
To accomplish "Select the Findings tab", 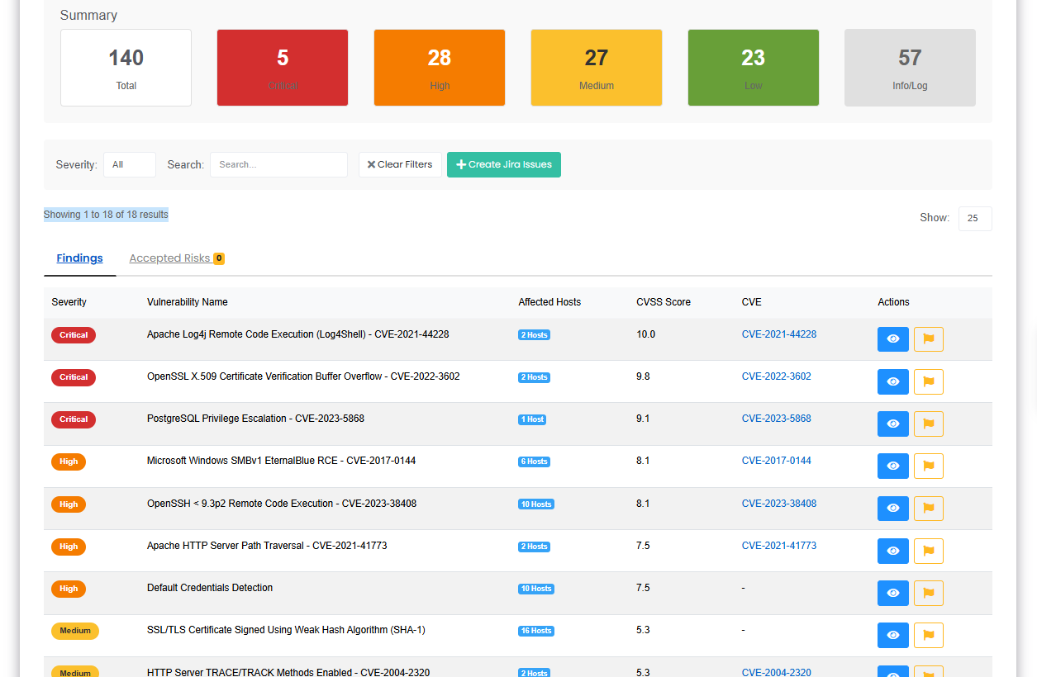I will click(79, 258).
